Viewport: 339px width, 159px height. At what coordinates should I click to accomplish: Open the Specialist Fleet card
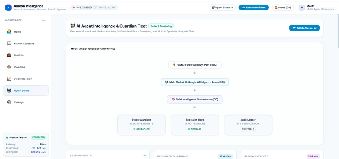(195, 125)
